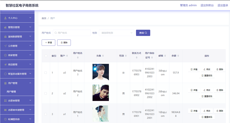Click the 志愿者管理 grid icon

pos(5,100)
